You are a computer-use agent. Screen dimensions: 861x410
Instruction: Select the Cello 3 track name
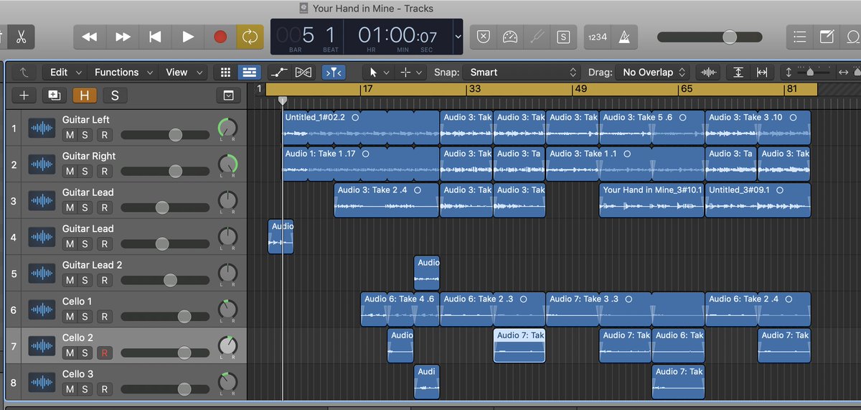77,374
